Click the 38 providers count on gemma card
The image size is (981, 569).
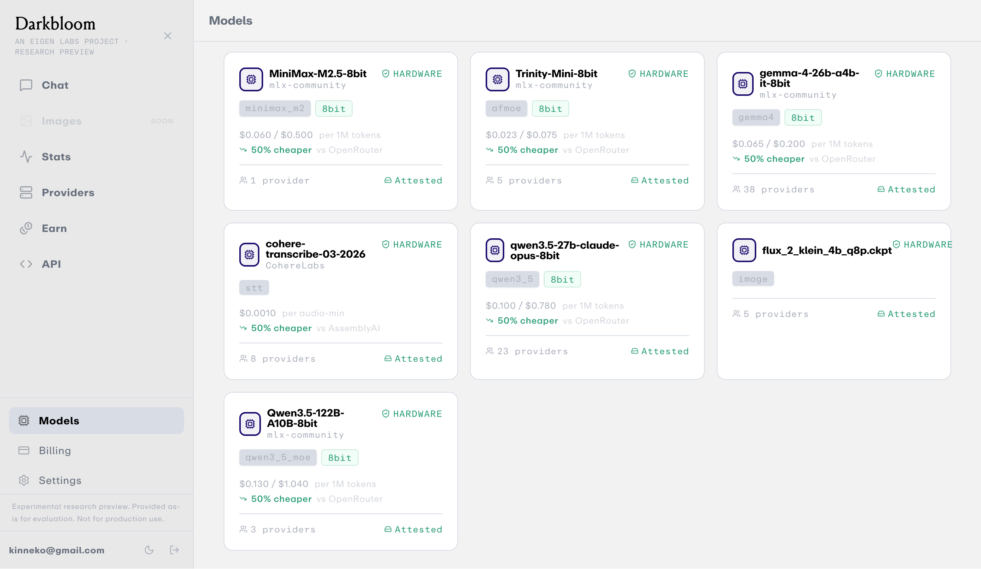[x=773, y=190]
